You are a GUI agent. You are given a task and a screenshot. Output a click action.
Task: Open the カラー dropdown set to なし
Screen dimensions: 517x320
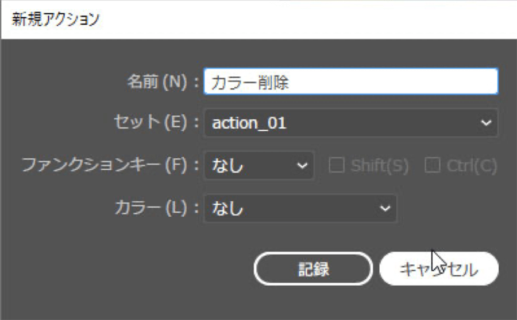(300, 208)
